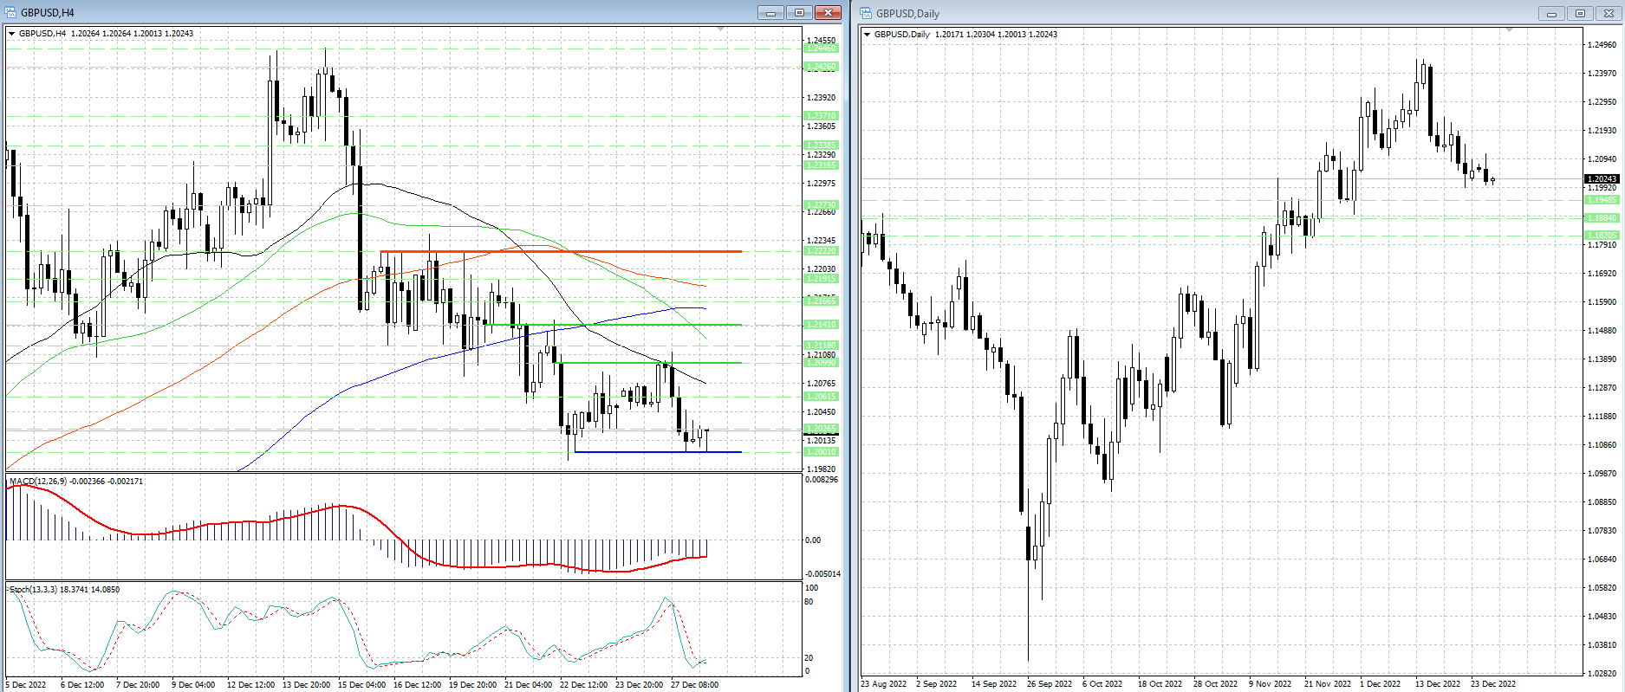Click the 1.19485 green label on Daily chart
The width and height of the screenshot is (1625, 692).
(x=1602, y=200)
